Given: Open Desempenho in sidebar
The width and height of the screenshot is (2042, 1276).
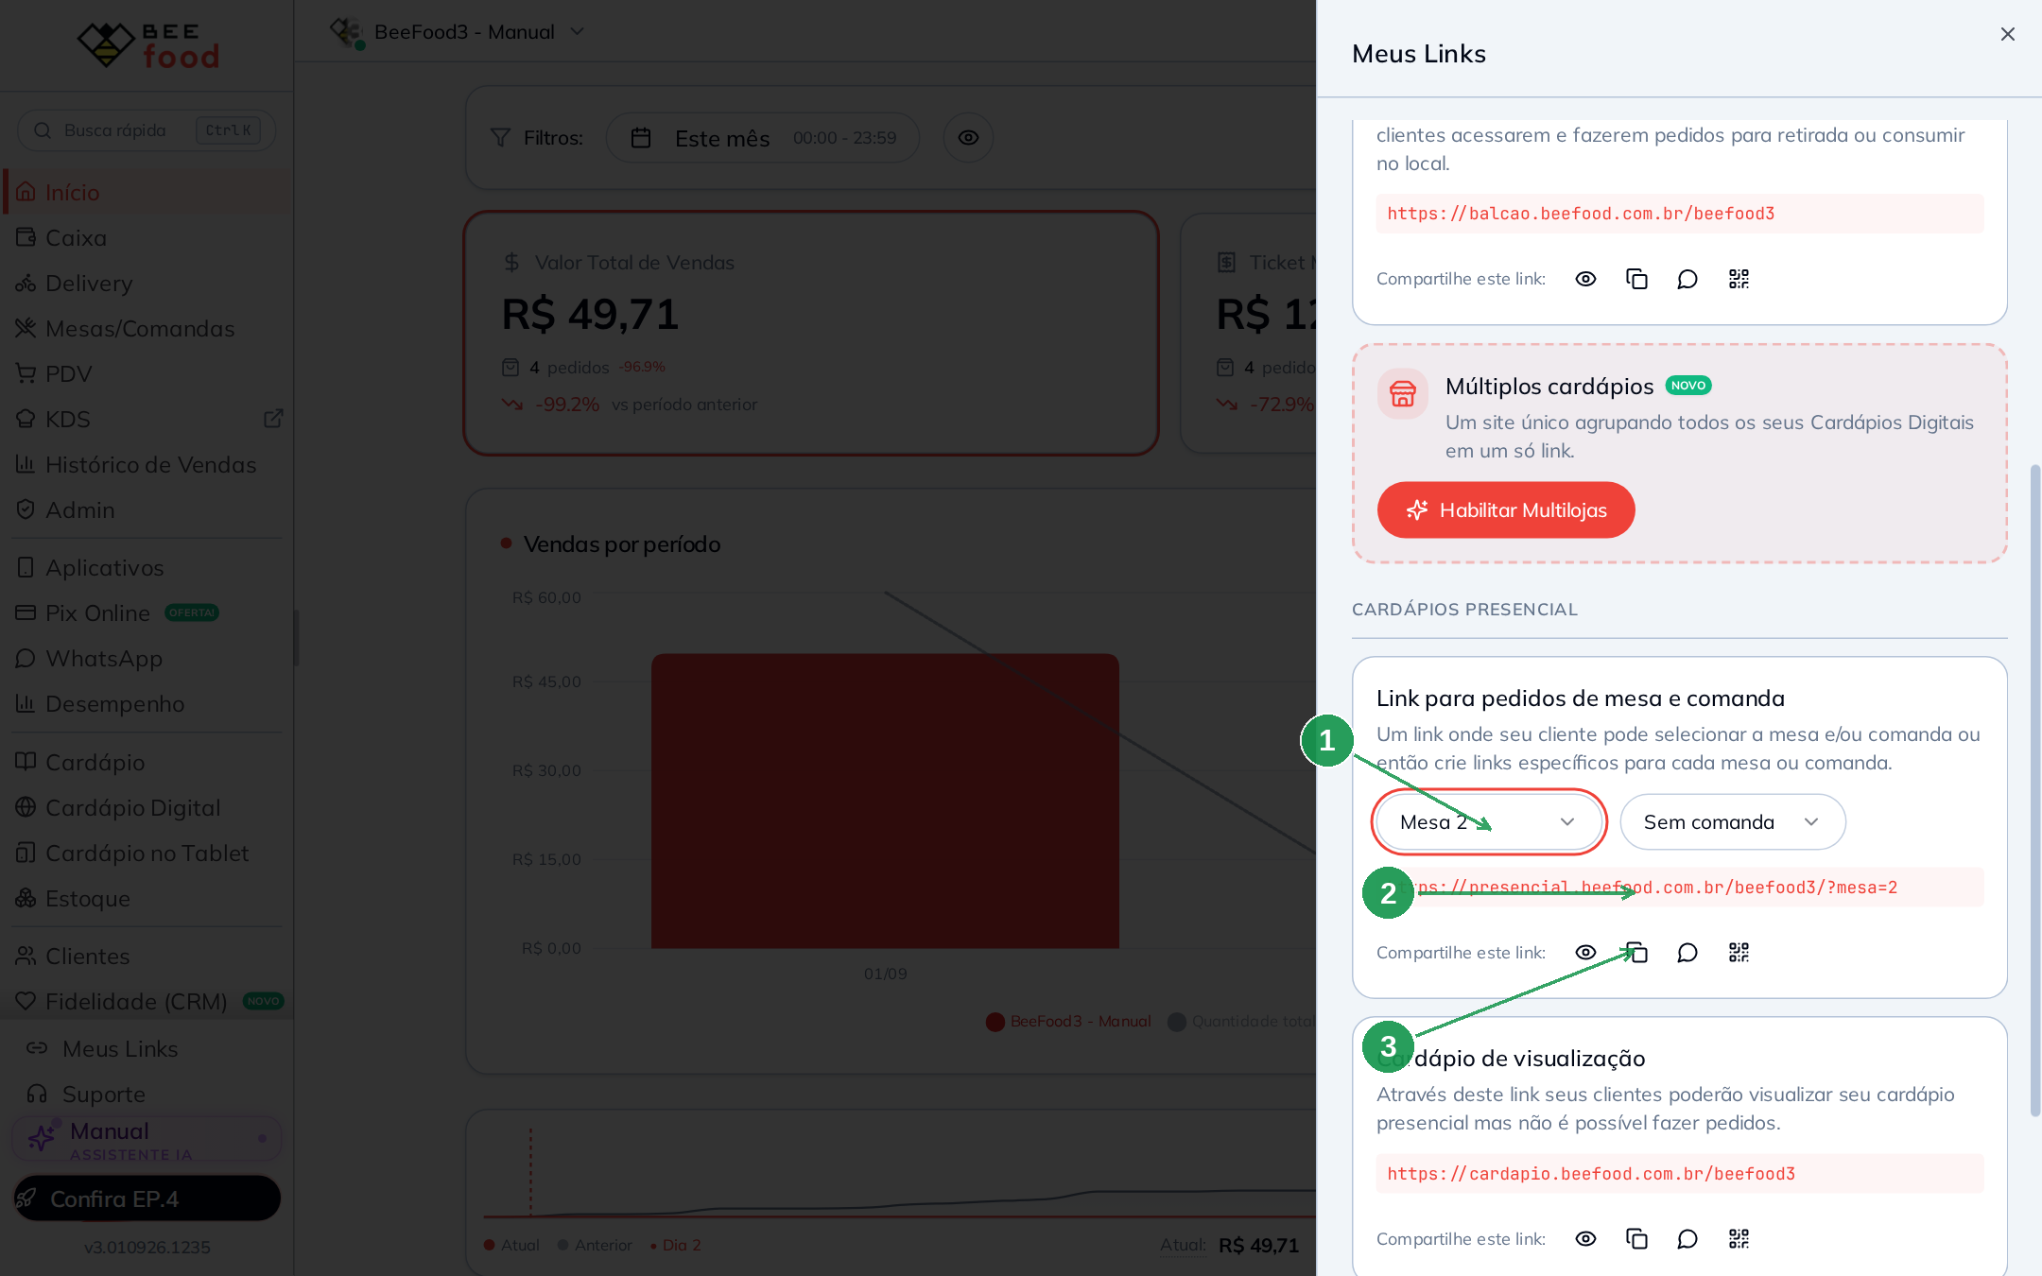Looking at the screenshot, I should coord(147,703).
